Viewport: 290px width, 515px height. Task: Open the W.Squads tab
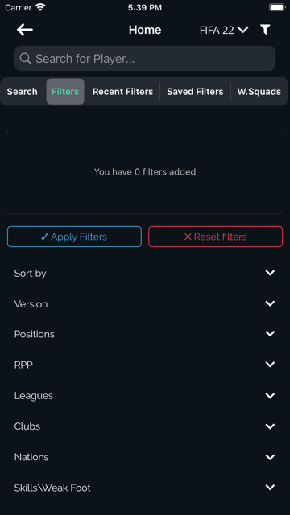coord(259,92)
